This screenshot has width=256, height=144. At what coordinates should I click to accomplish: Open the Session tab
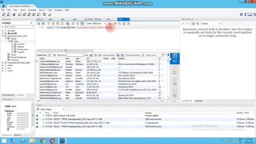click(x=17, y=135)
